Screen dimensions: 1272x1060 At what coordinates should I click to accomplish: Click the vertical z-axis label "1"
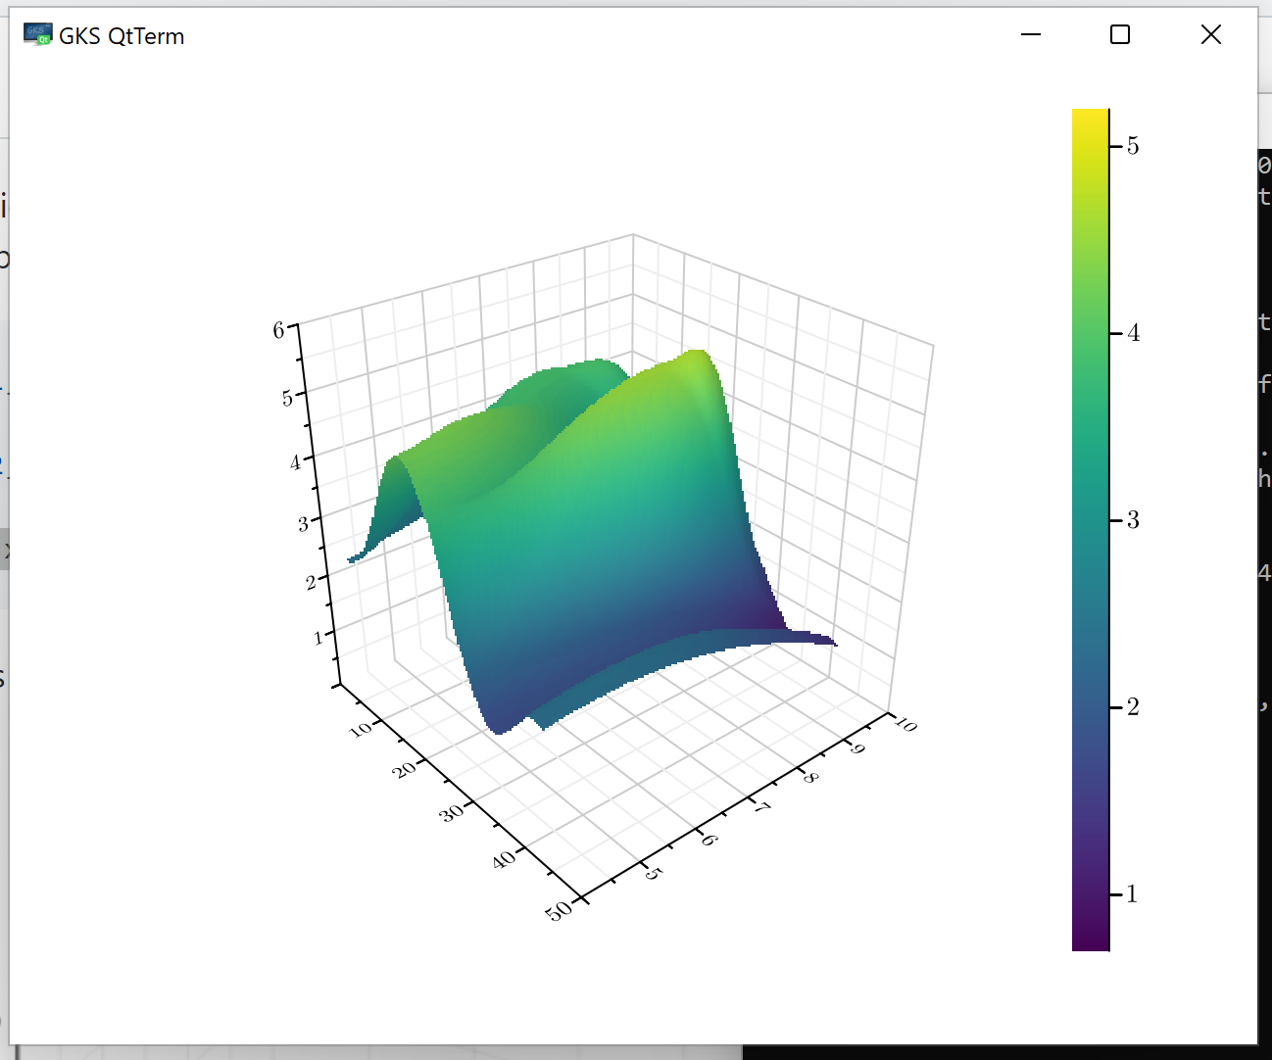point(318,638)
